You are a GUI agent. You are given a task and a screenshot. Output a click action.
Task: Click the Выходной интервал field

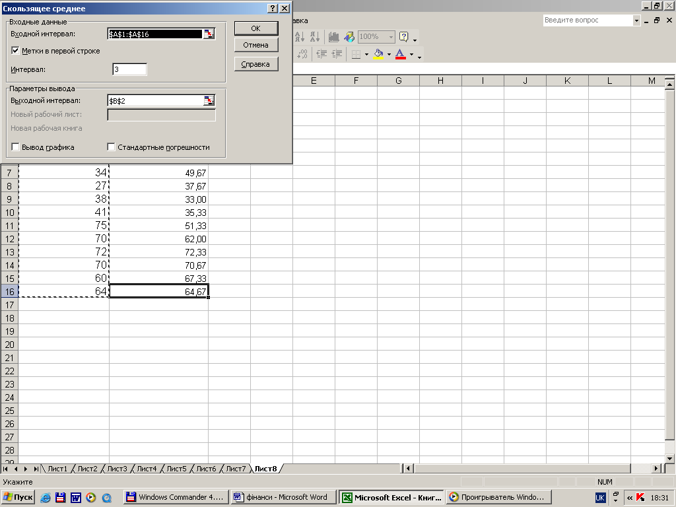(155, 101)
